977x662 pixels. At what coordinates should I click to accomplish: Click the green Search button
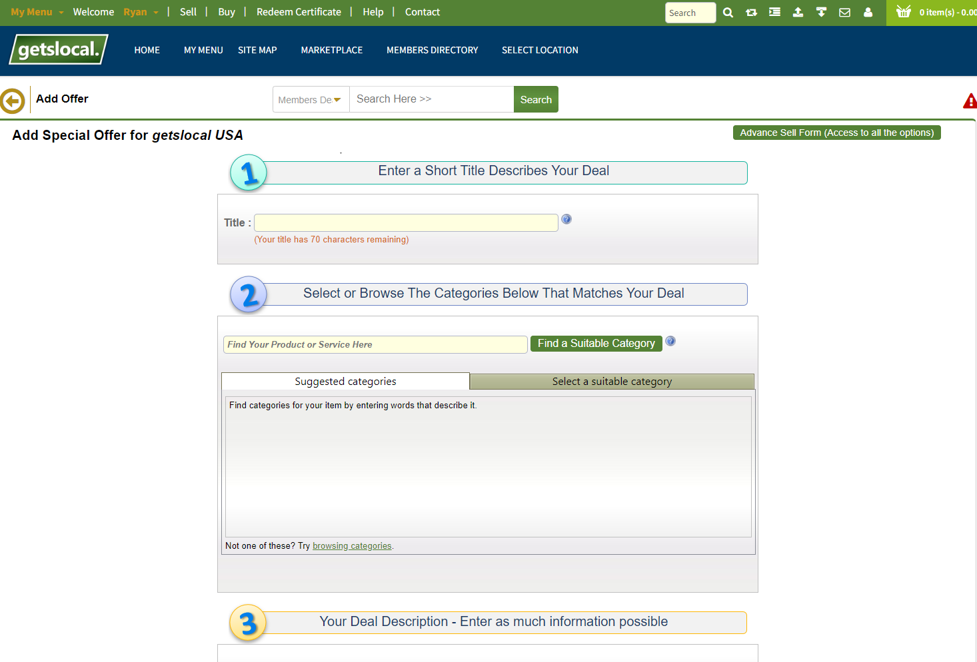536,99
